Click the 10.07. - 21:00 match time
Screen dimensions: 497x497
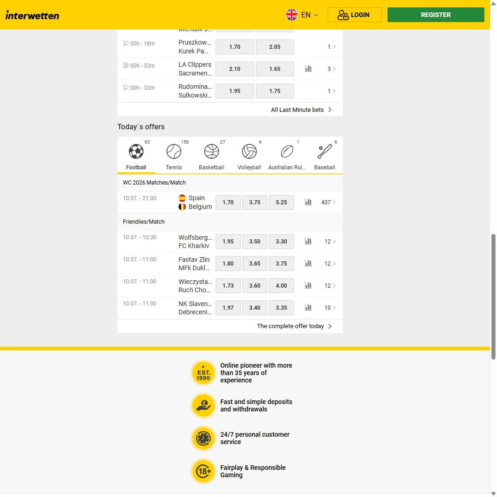tap(139, 198)
